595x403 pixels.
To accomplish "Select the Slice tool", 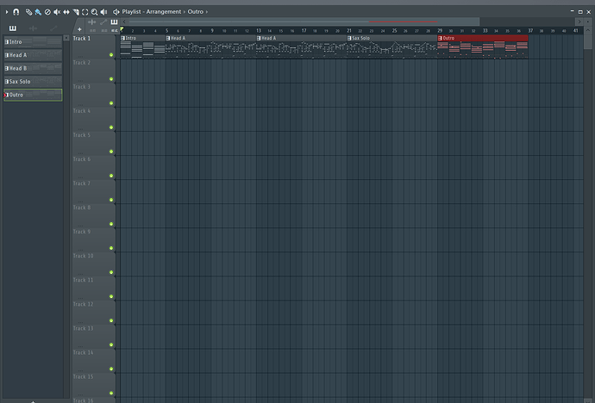I will (76, 12).
